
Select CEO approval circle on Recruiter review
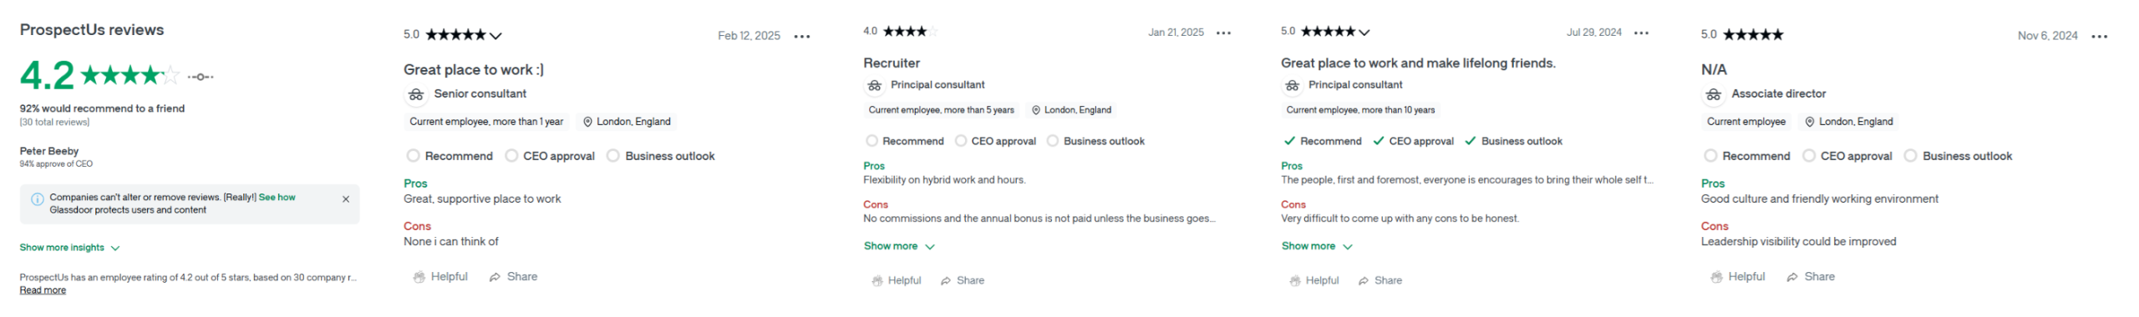[x=960, y=141]
